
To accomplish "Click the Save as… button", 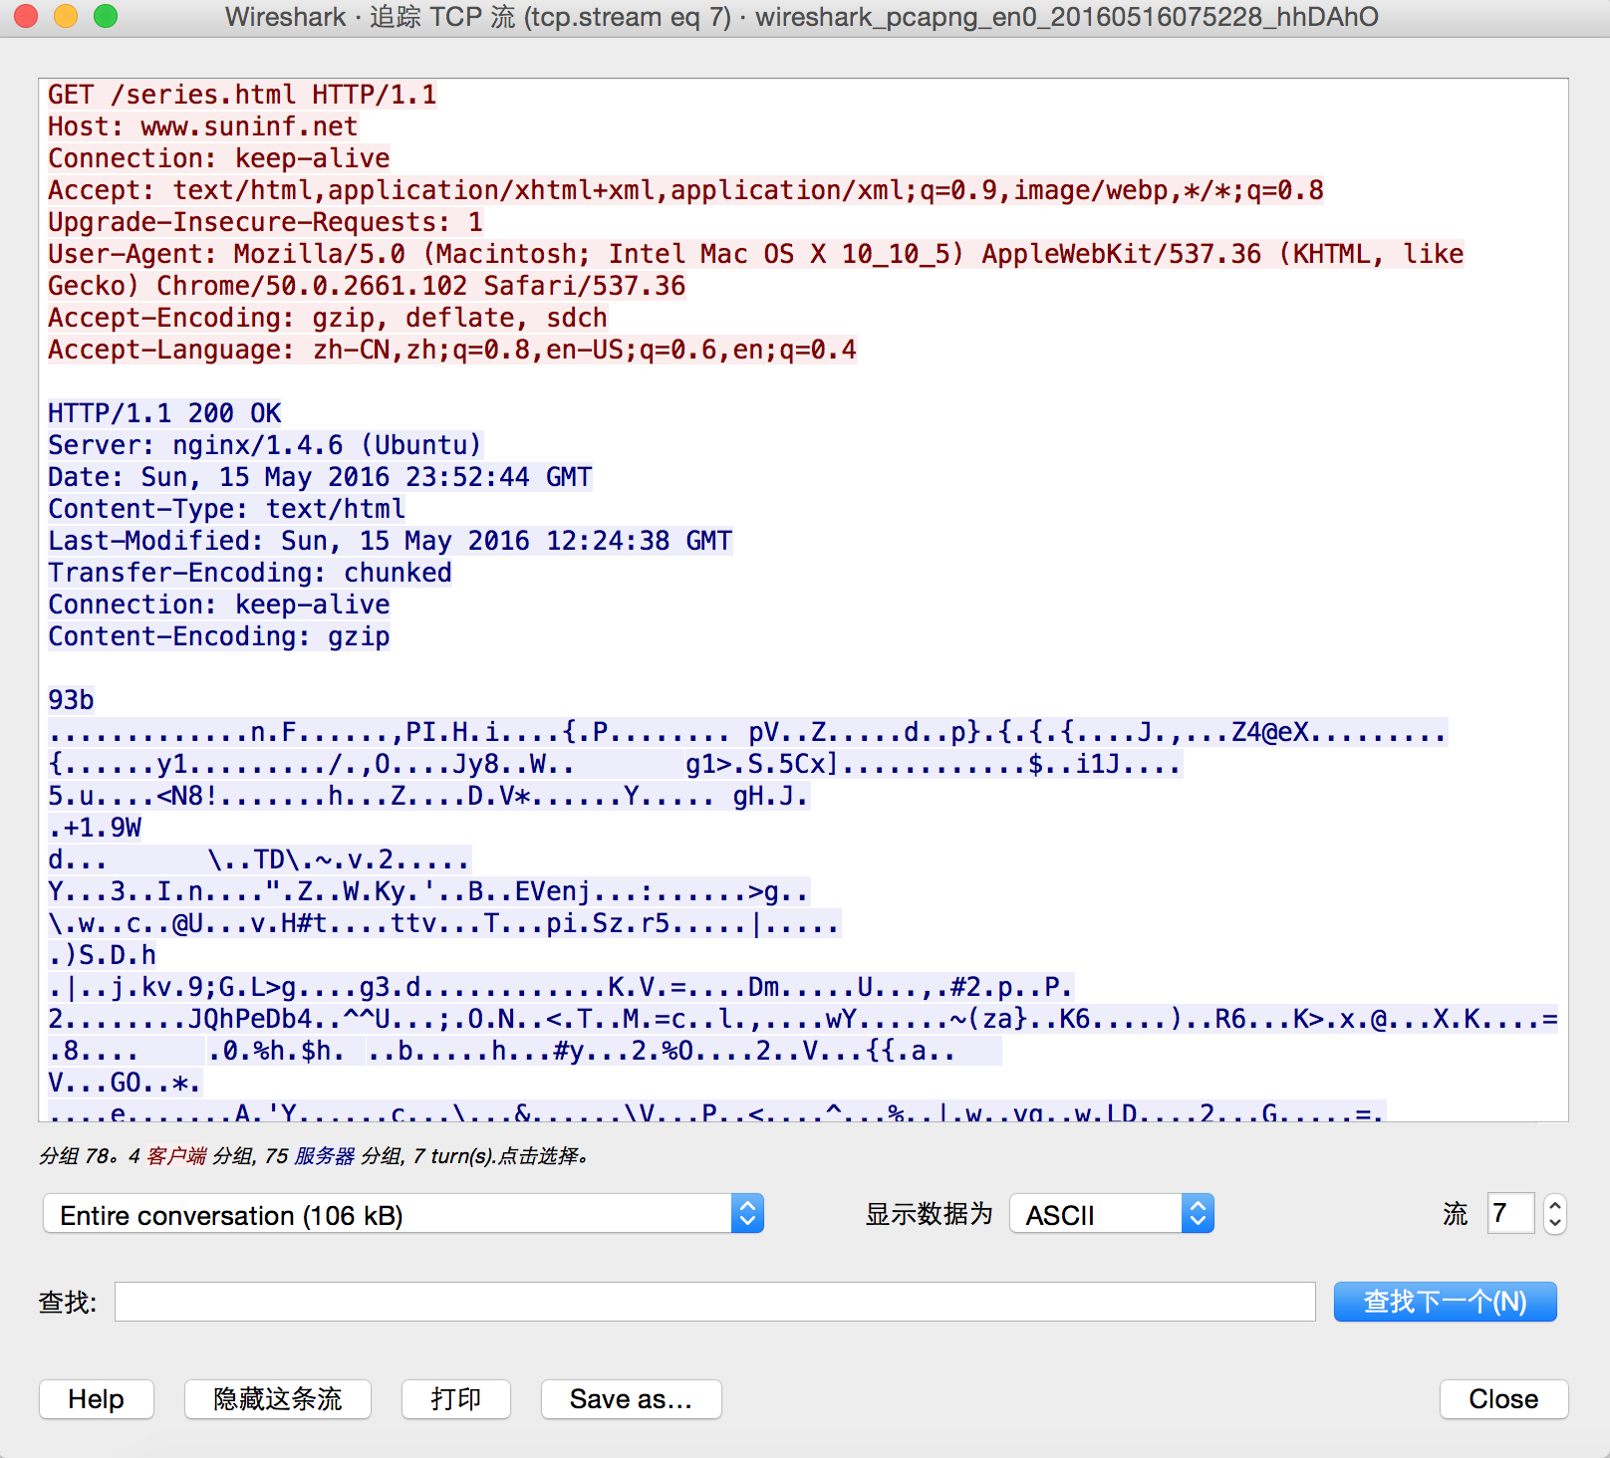I will click(x=631, y=1399).
